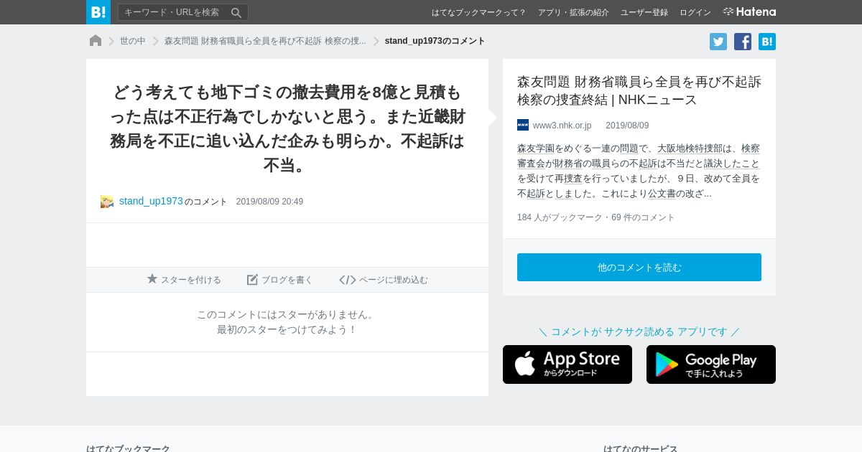
Task: Share the comment on Facebook
Action: 743,42
